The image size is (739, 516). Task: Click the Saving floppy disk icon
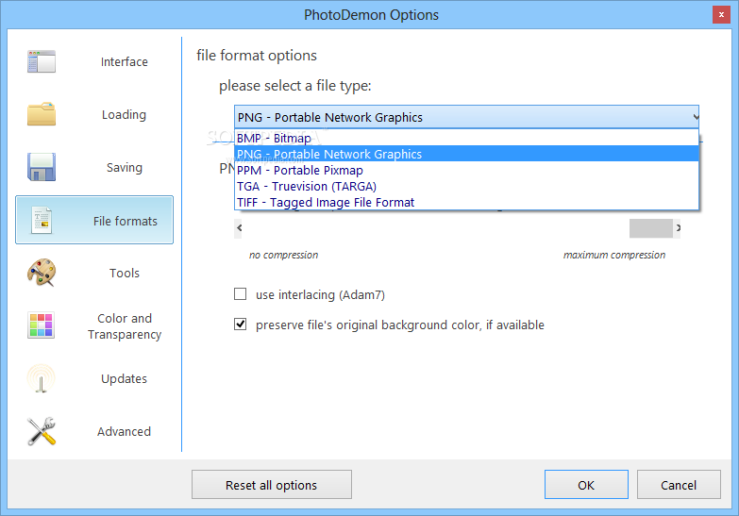(42, 167)
